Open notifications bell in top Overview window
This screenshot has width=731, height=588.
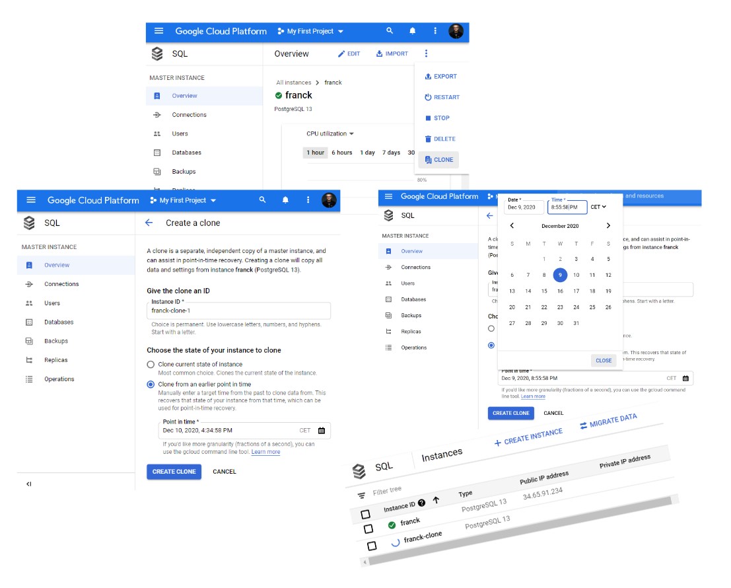412,31
